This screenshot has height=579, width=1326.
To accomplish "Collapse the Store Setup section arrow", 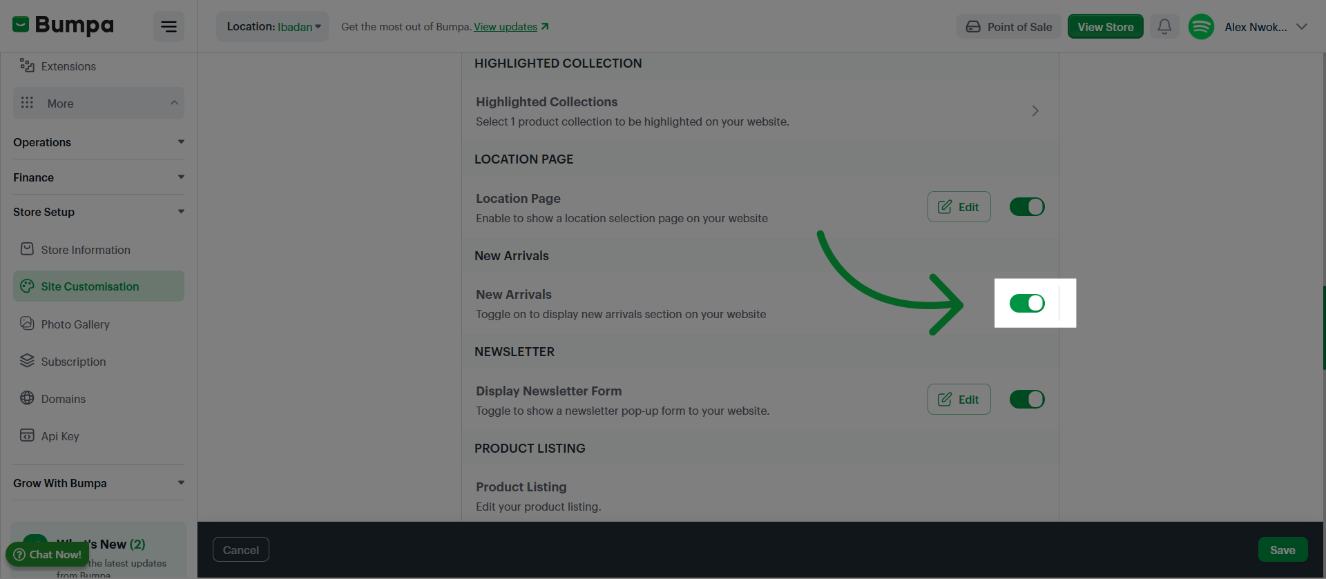I will [x=181, y=212].
